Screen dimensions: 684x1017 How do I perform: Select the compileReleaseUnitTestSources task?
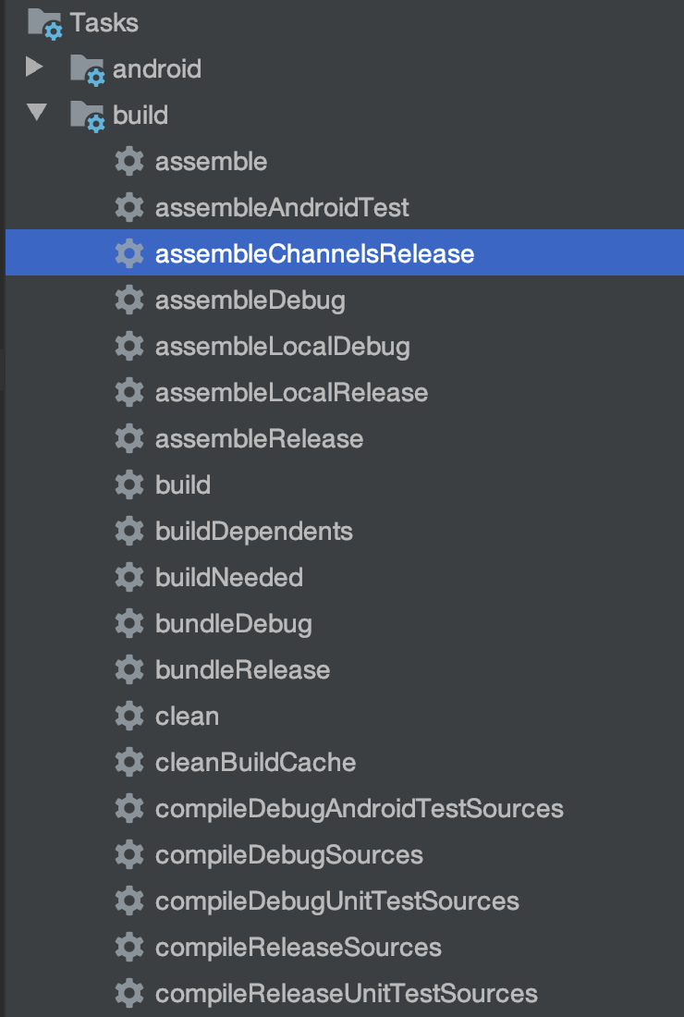pos(347,994)
